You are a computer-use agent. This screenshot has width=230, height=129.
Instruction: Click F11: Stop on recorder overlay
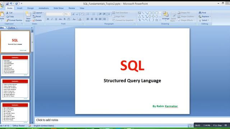pos(217,125)
